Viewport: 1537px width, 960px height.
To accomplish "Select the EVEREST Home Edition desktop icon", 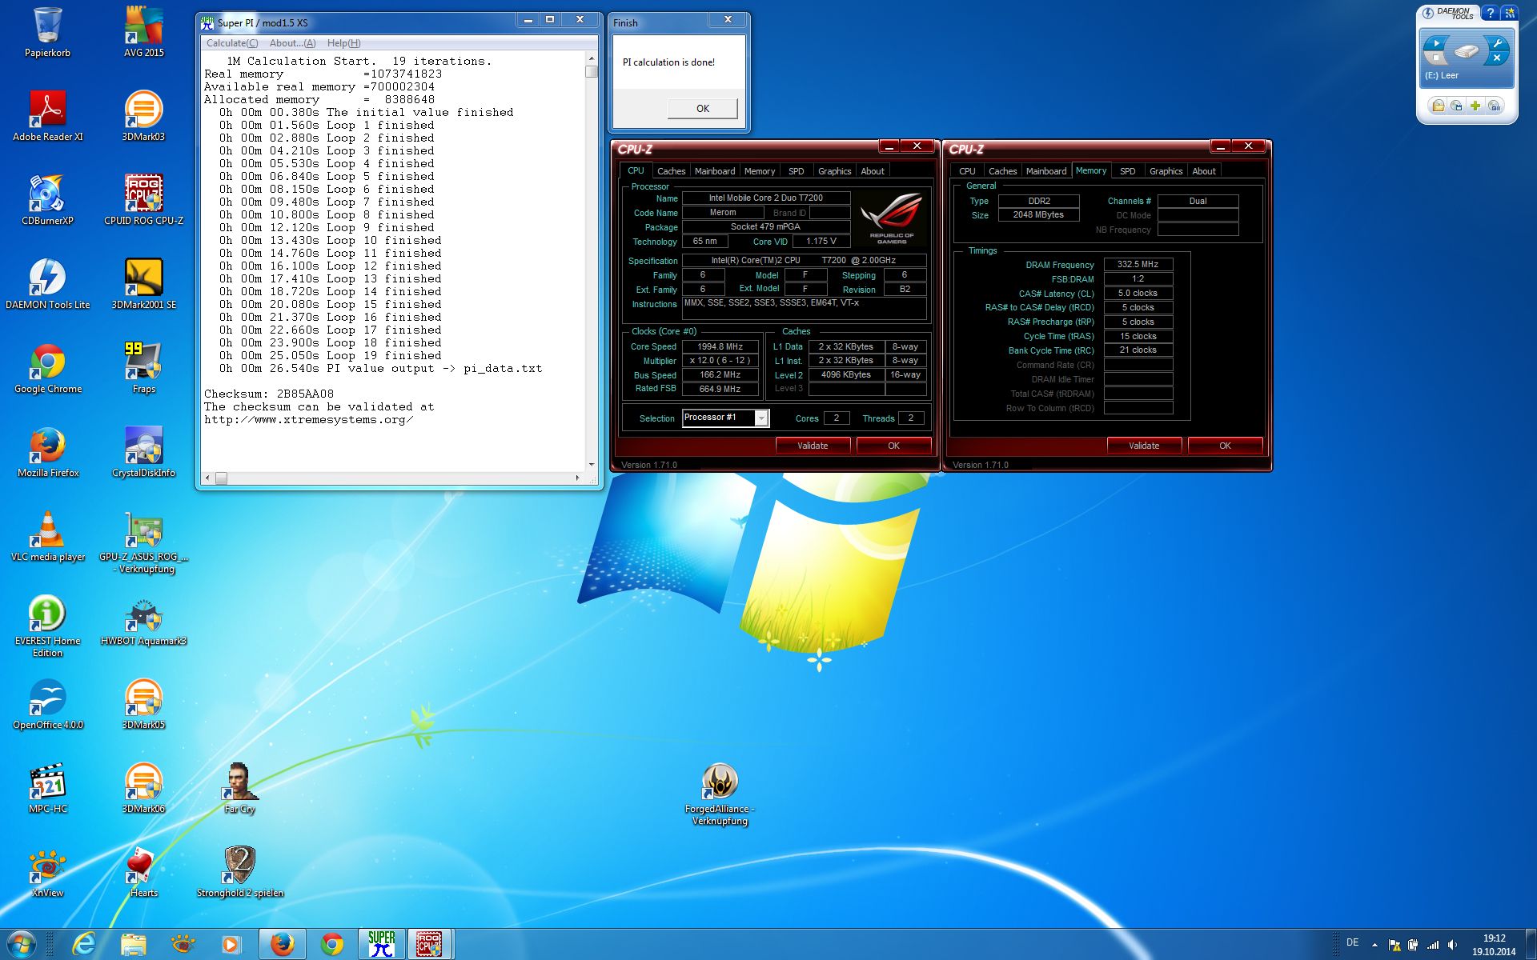I will [48, 626].
